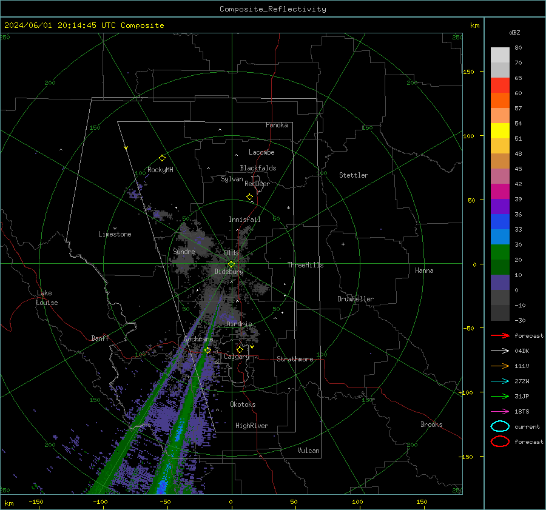Select the 10 dBZ slate purple swatch
The height and width of the screenshot is (510, 546).
[500, 283]
